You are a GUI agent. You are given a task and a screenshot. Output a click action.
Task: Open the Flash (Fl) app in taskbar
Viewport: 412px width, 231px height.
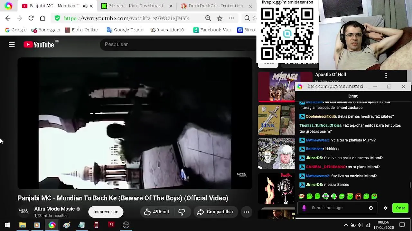coord(111,225)
